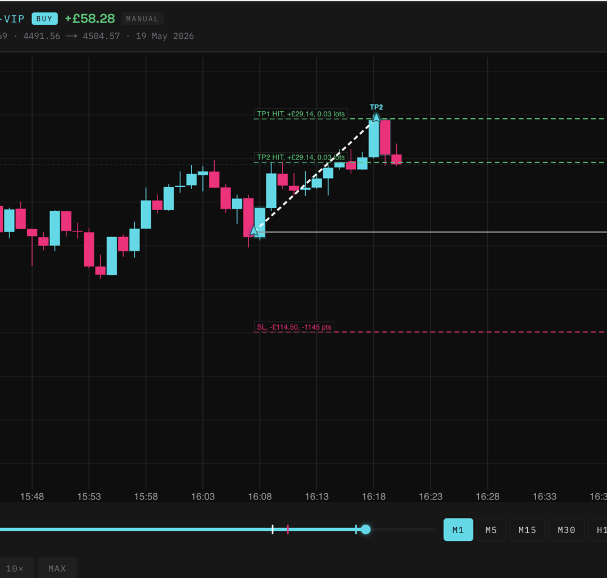Screen dimensions: 607x578
Task: Click the pink marker on replay timeline
Action: coord(288,529)
